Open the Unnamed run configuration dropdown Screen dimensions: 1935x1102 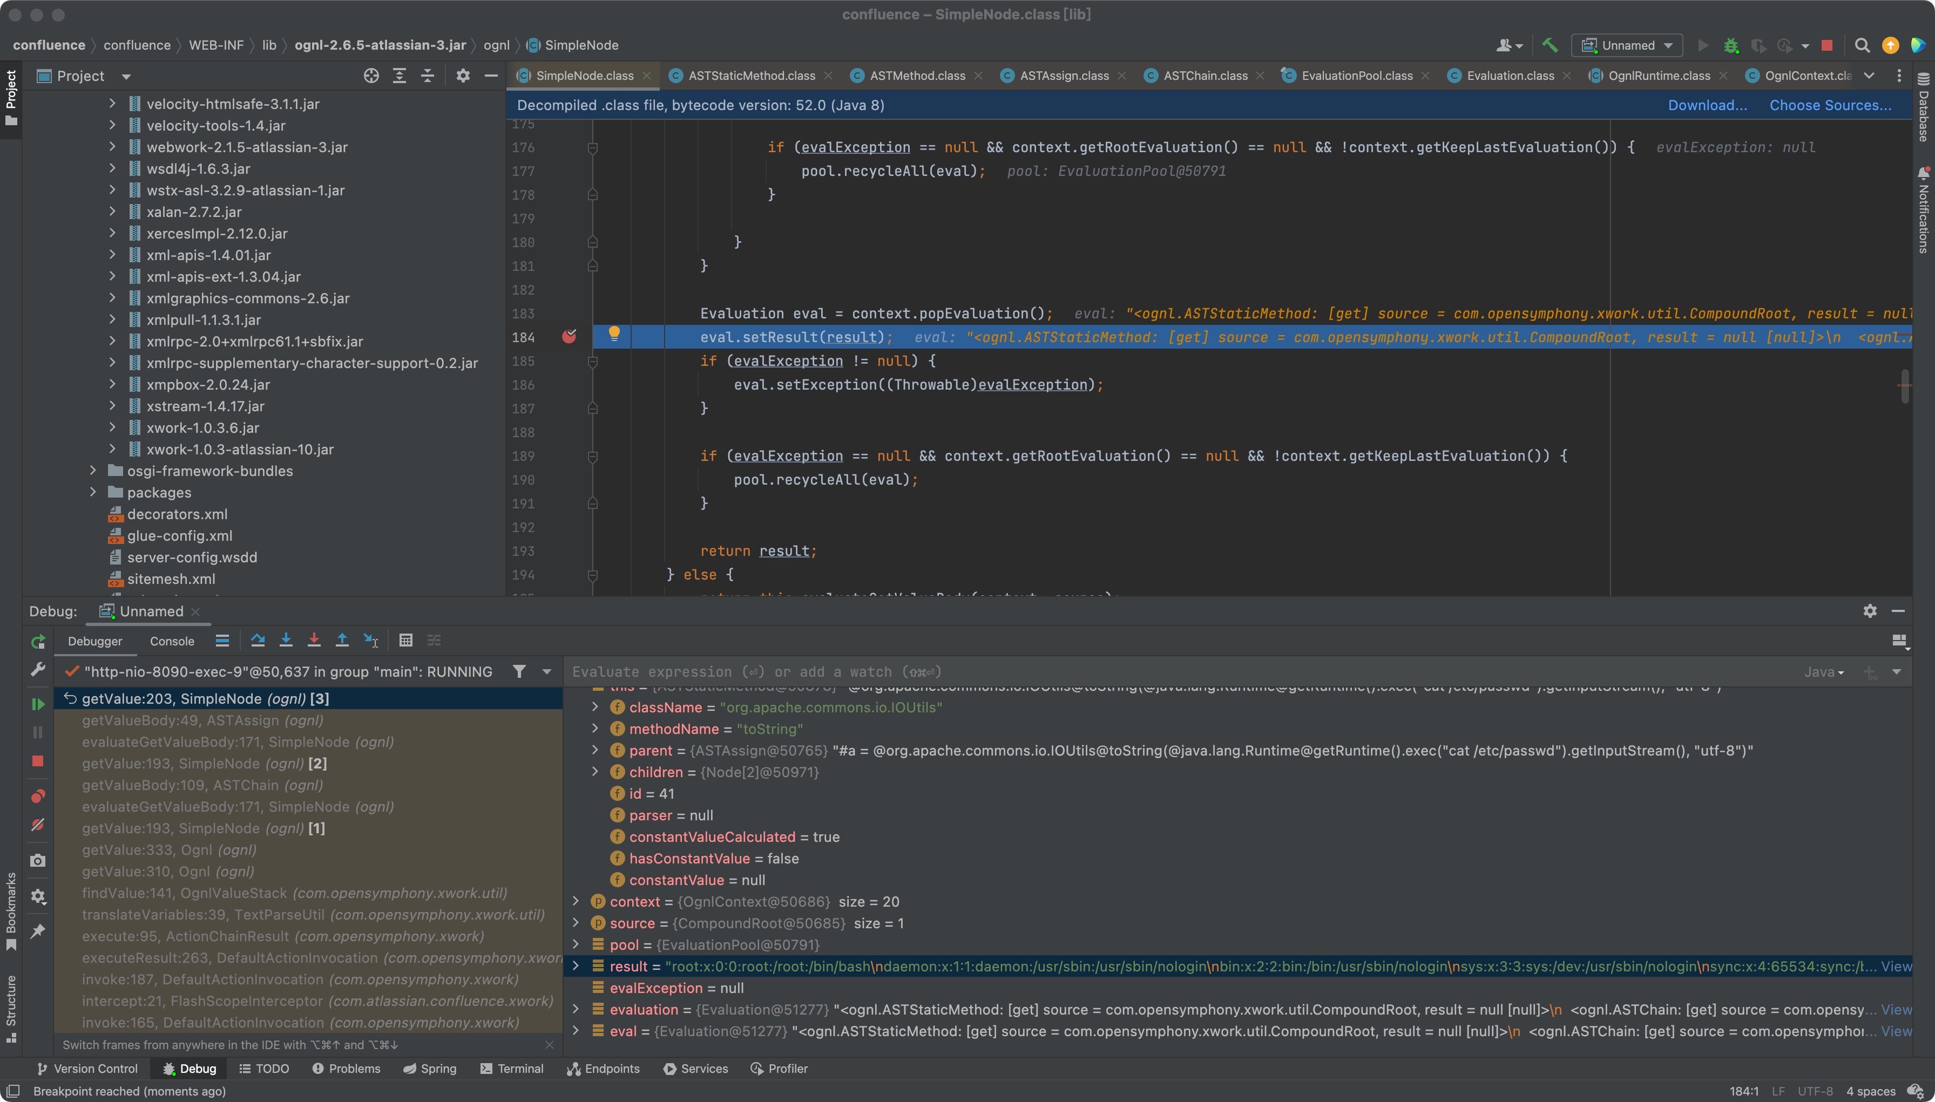(1627, 45)
